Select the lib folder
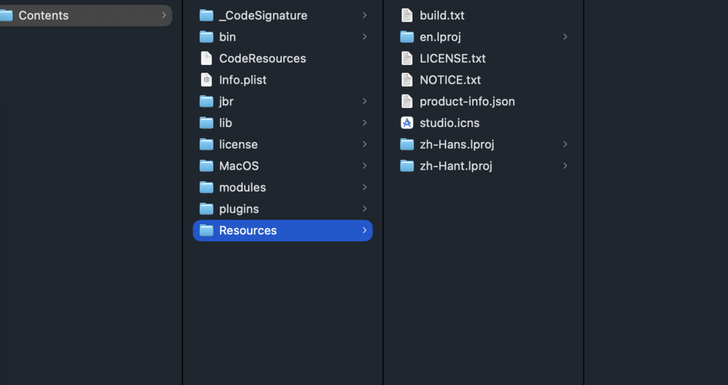This screenshot has height=385, width=728. pyautogui.click(x=225, y=123)
